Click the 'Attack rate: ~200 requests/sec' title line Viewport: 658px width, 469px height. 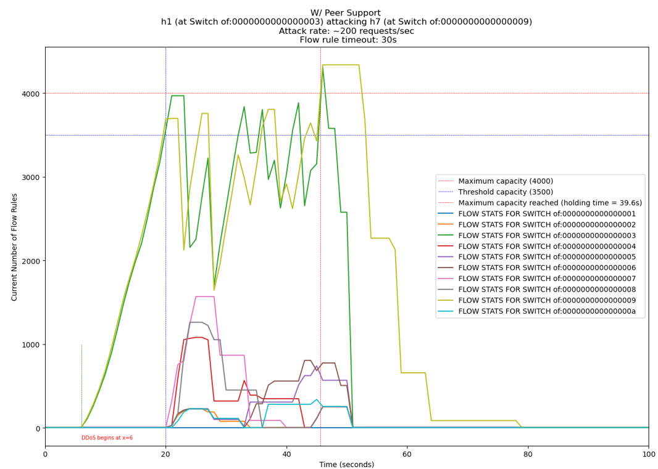346,31
